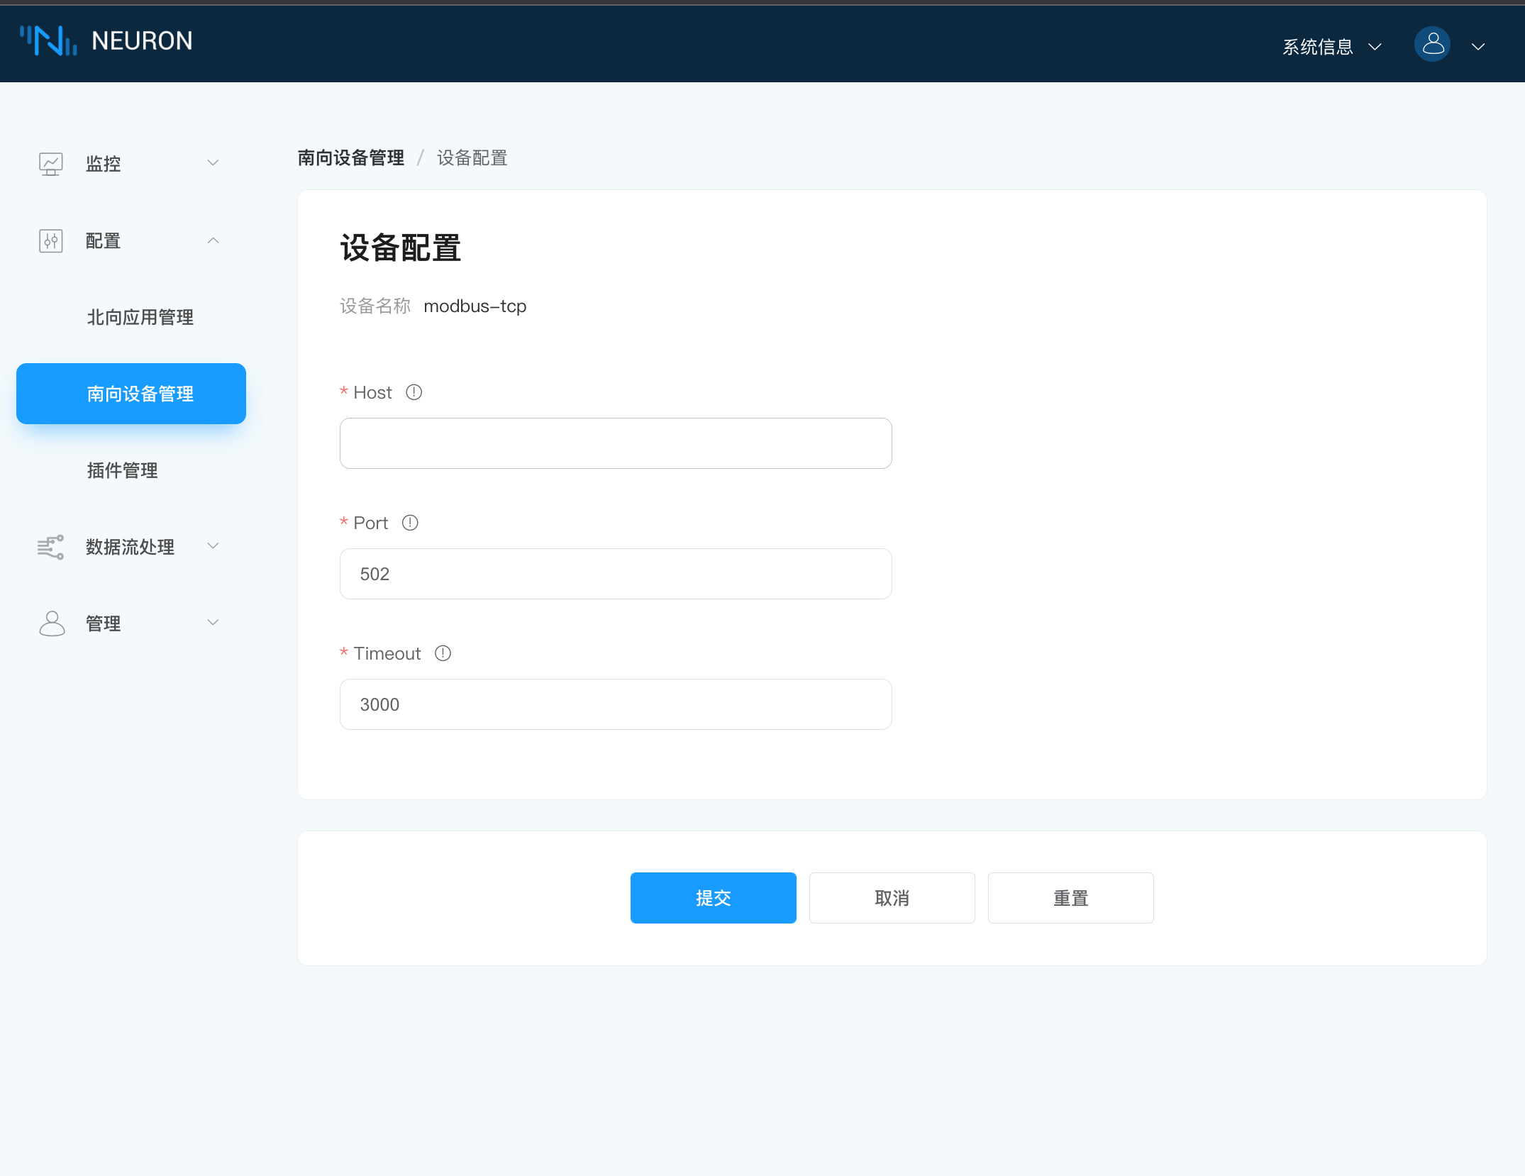Click the empty Host input field
Image resolution: width=1525 pixels, height=1176 pixels.
click(x=615, y=443)
